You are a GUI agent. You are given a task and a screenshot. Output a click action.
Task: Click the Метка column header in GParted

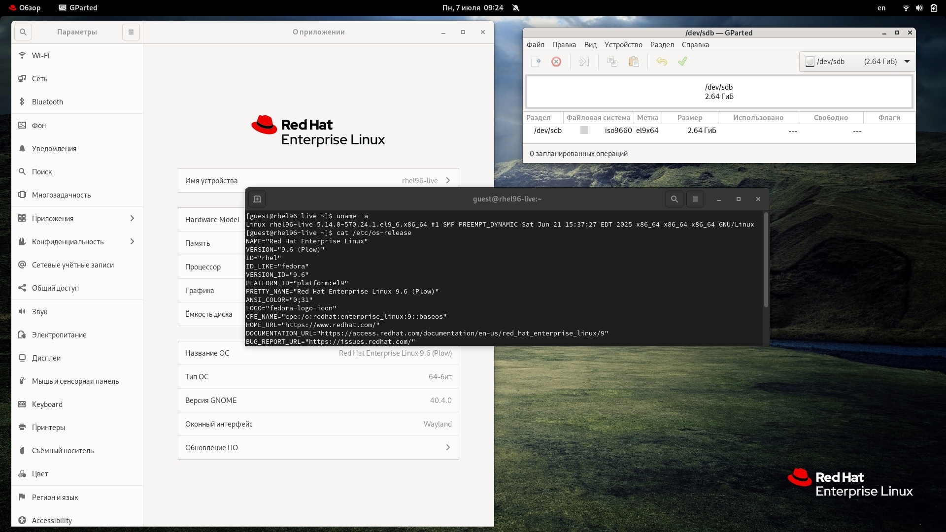click(x=647, y=118)
